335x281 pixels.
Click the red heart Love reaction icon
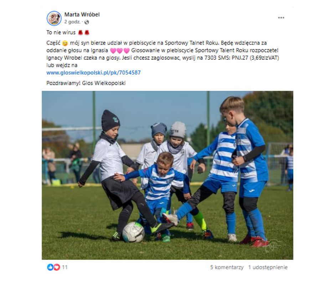click(57, 267)
